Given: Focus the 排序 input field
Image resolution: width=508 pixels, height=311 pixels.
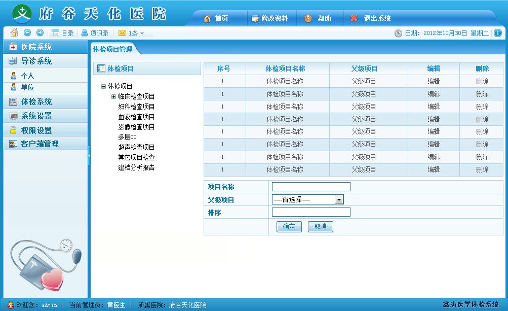Looking at the screenshot, I should pyautogui.click(x=311, y=212).
